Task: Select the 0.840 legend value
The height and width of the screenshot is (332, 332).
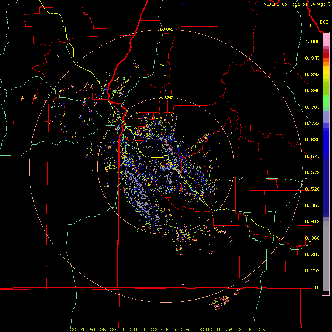Action: coord(312,91)
